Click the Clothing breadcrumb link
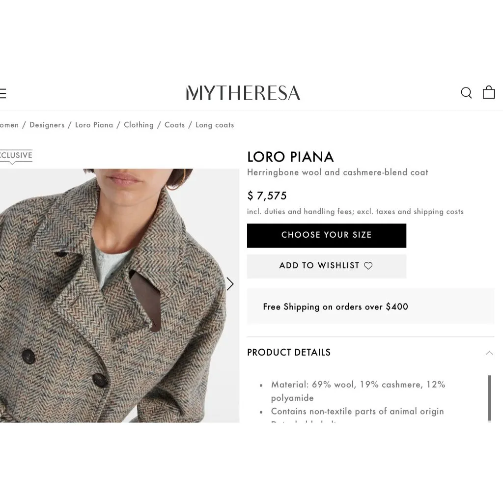This screenshot has width=503, height=503. (x=139, y=125)
